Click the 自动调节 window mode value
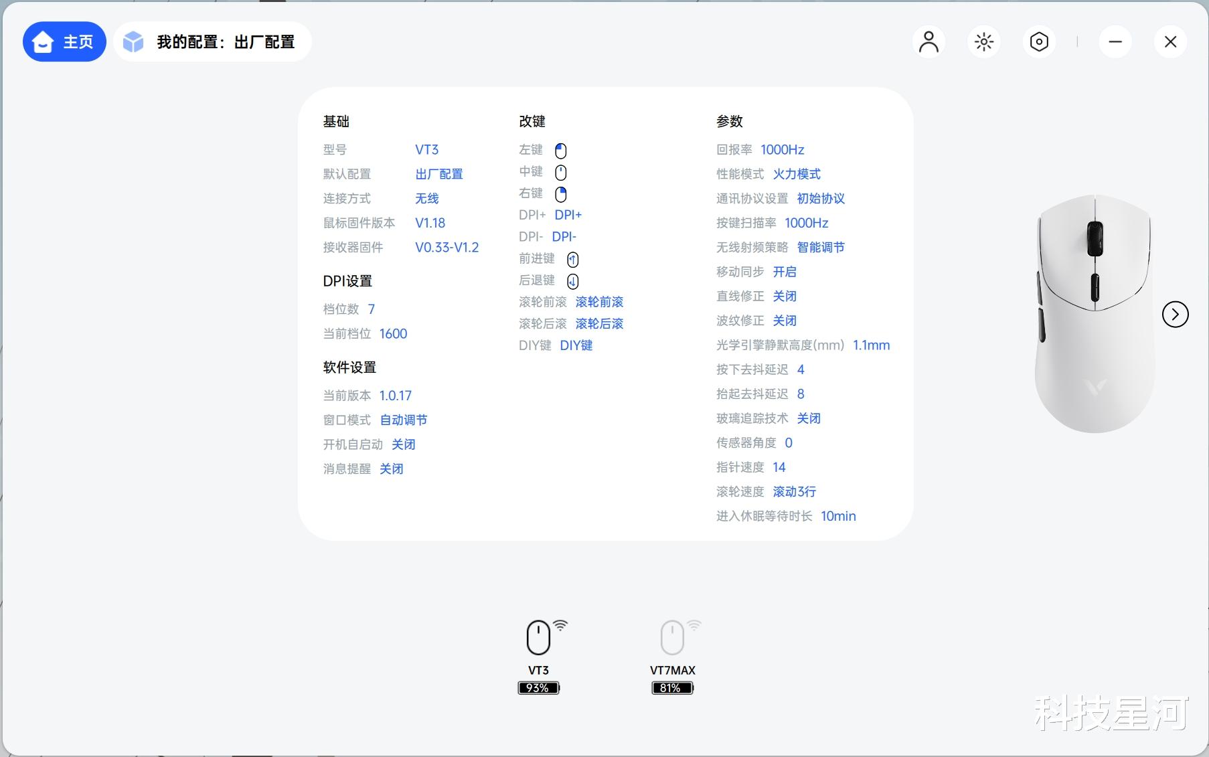1209x757 pixels. (404, 420)
